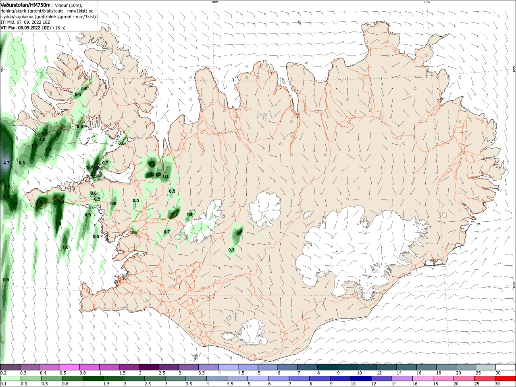Screen dimensions: 516x387
Task: Pick the purple 0.3 swatch, top row
Action: 30,367
